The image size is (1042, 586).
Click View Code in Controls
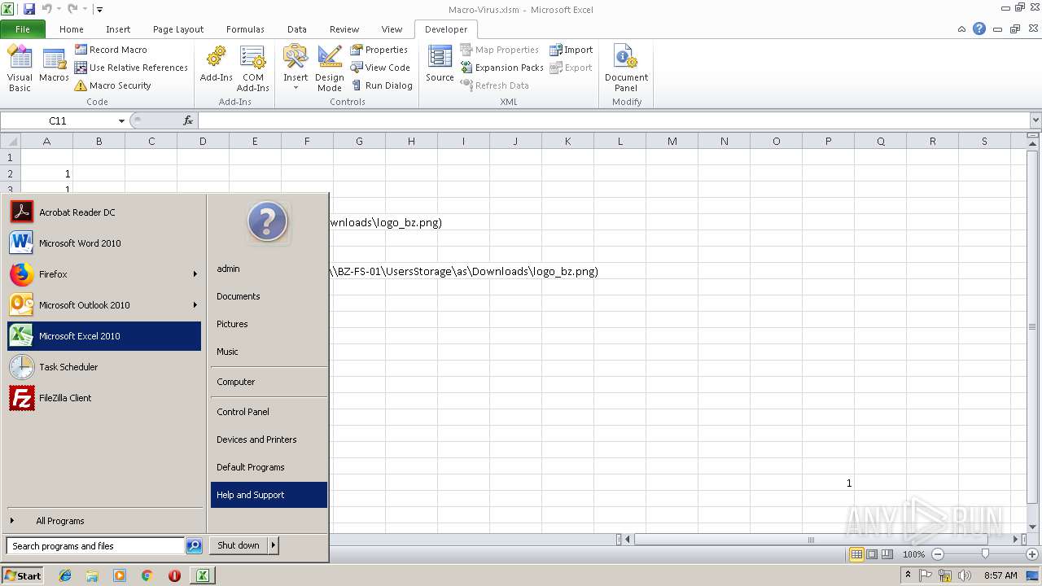[380, 68]
